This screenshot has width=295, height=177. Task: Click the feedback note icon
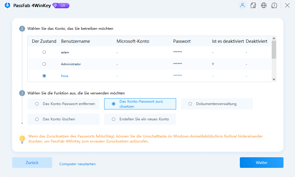click(x=253, y=5)
